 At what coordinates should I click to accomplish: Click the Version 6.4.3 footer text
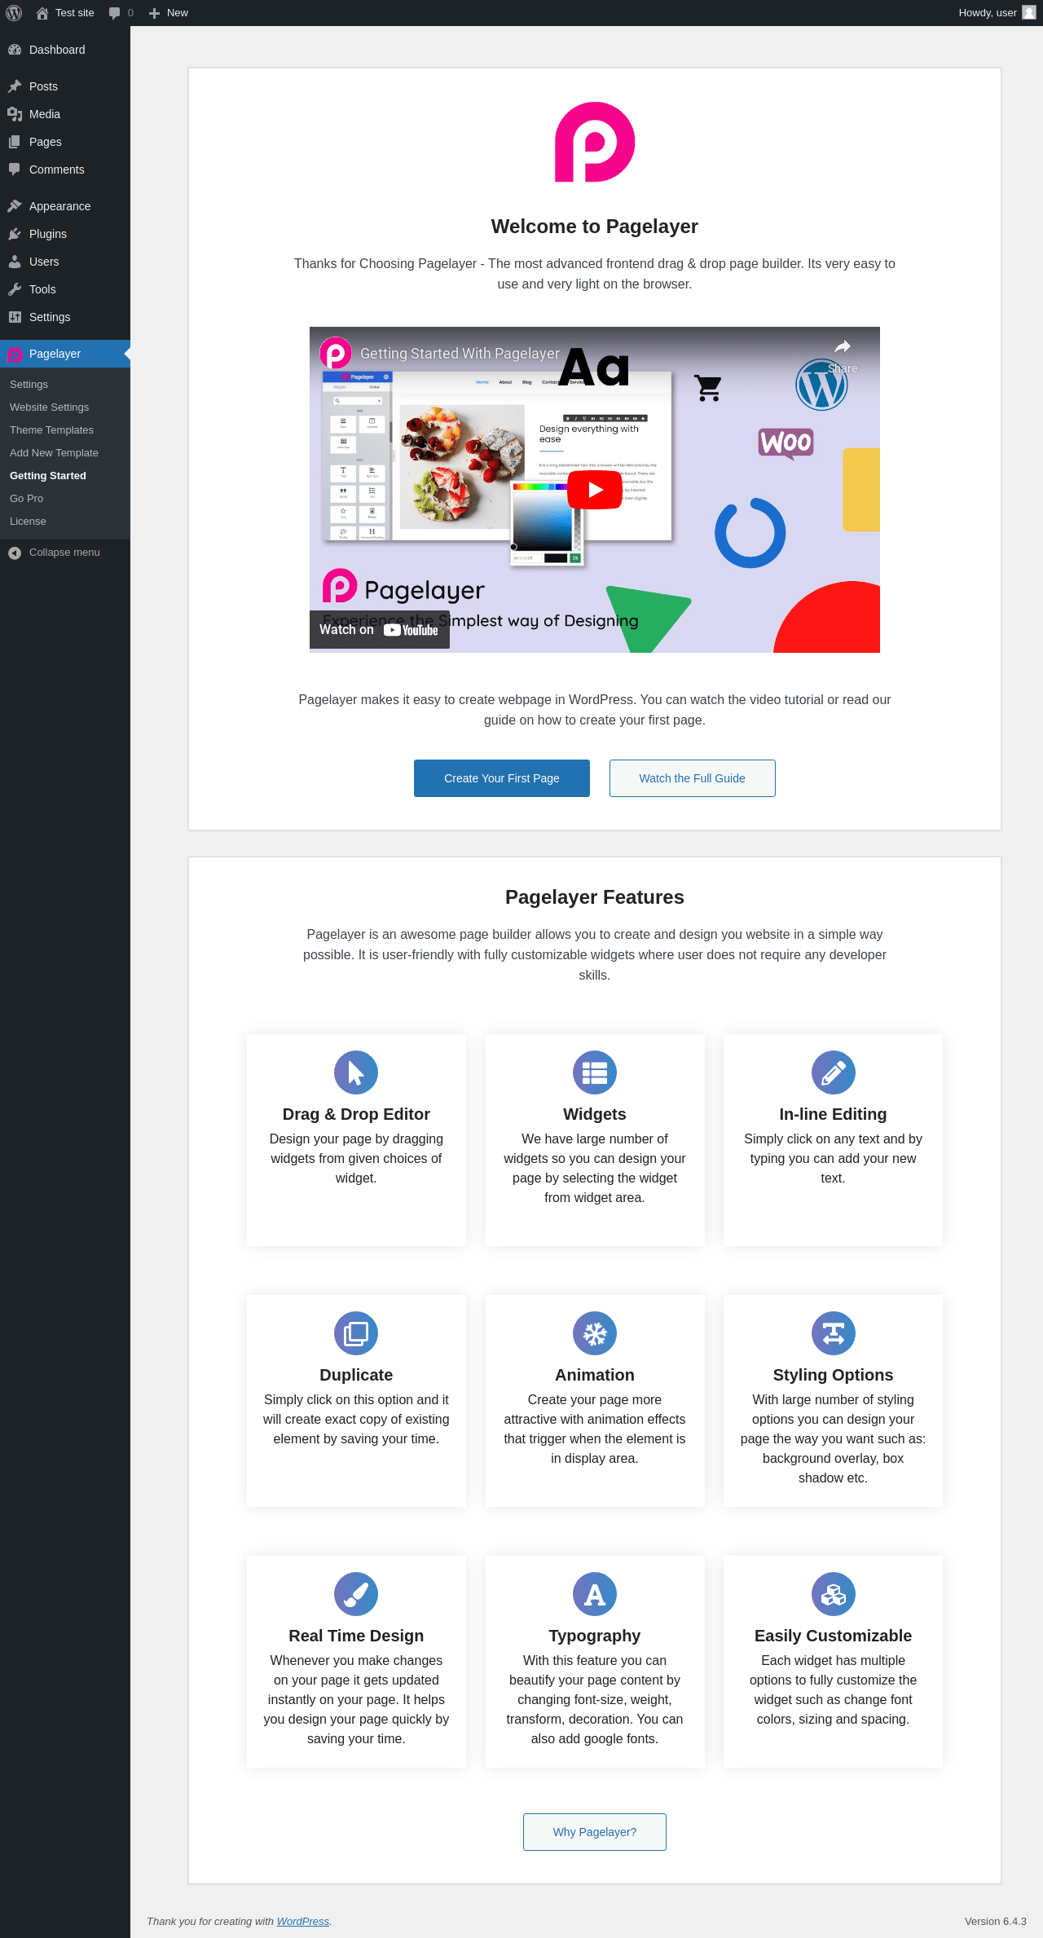tap(996, 1921)
